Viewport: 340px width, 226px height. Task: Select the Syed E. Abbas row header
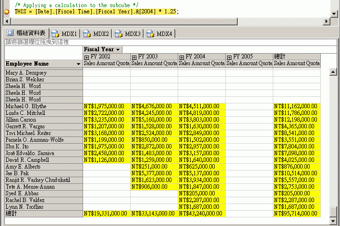point(44,193)
